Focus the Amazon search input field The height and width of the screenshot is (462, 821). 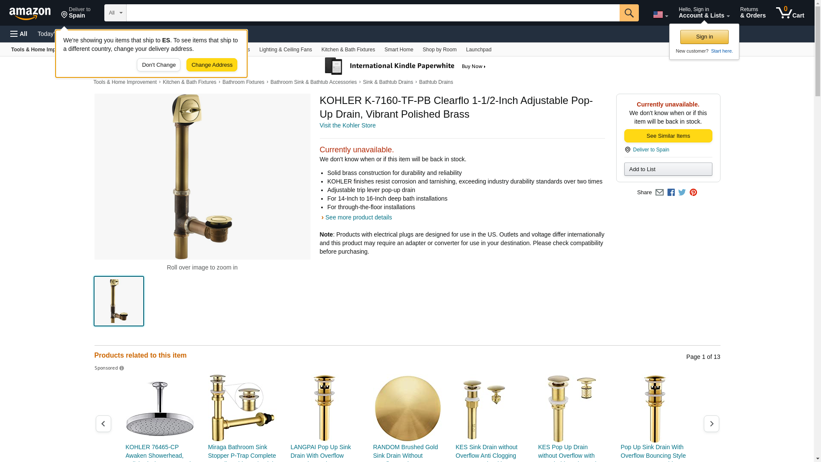(373, 13)
